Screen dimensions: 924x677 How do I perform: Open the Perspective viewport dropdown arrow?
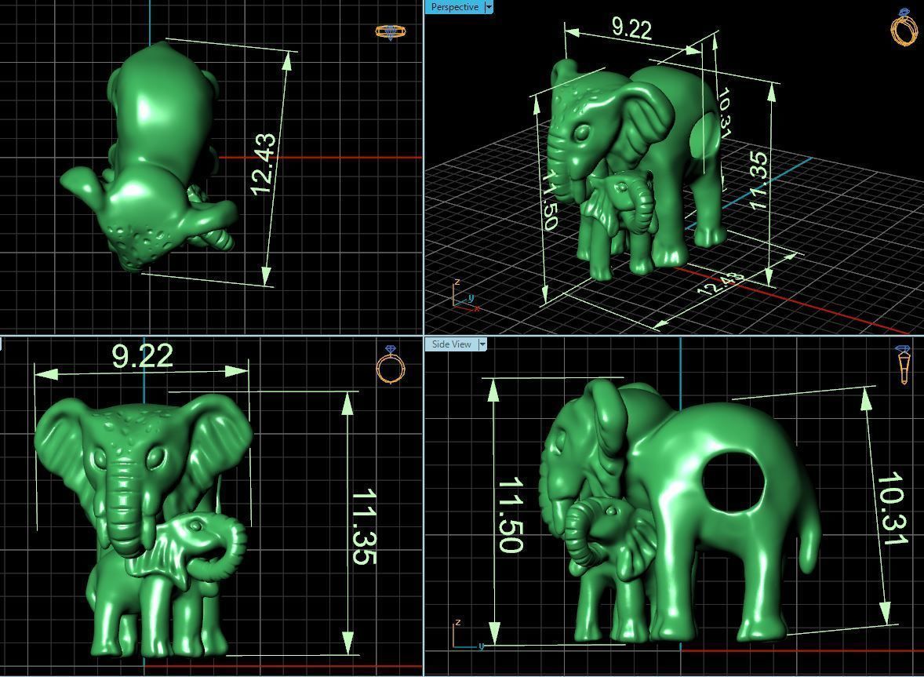(489, 7)
